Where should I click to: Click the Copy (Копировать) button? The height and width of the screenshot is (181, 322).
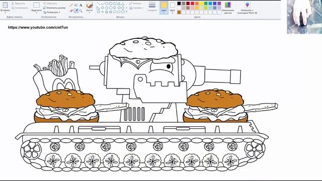pos(20,8)
